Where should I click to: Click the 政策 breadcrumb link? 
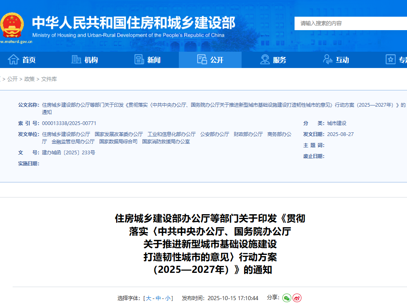point(29,79)
